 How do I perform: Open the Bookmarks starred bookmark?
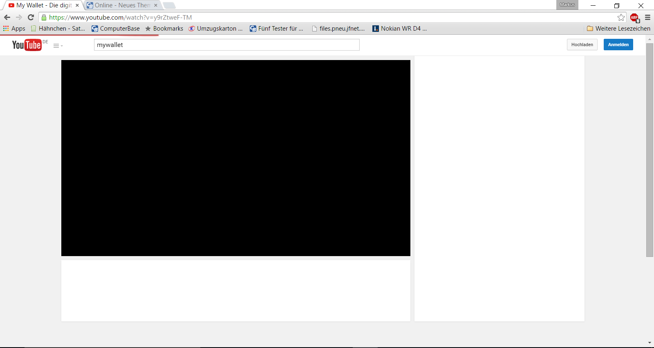tap(164, 29)
